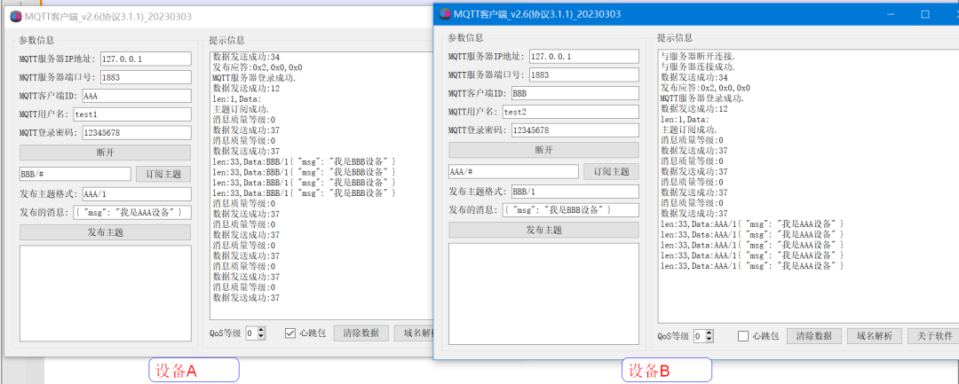The image size is (959, 384).
Task: Click MQTT服务器登录成功 line in Device B log
Action: click(702, 98)
